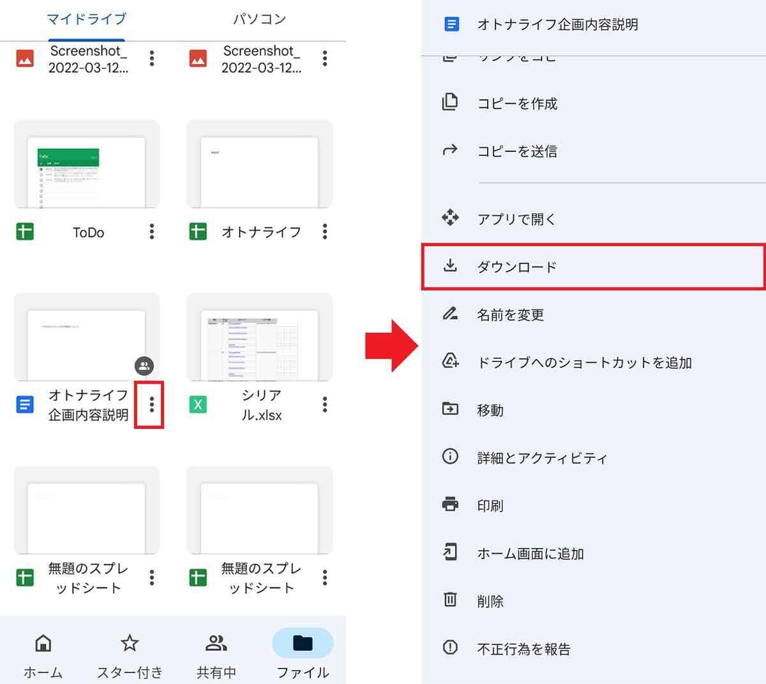Screen dimensions: 766x684
Task: Open more options for オトナライフ企画内容説明 document
Action: click(151, 404)
